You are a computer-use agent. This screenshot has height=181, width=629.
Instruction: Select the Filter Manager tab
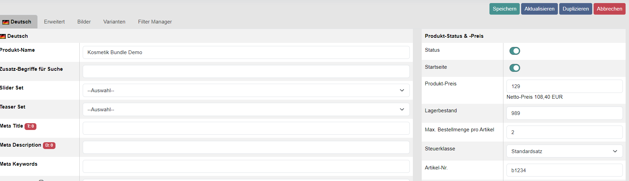[155, 22]
